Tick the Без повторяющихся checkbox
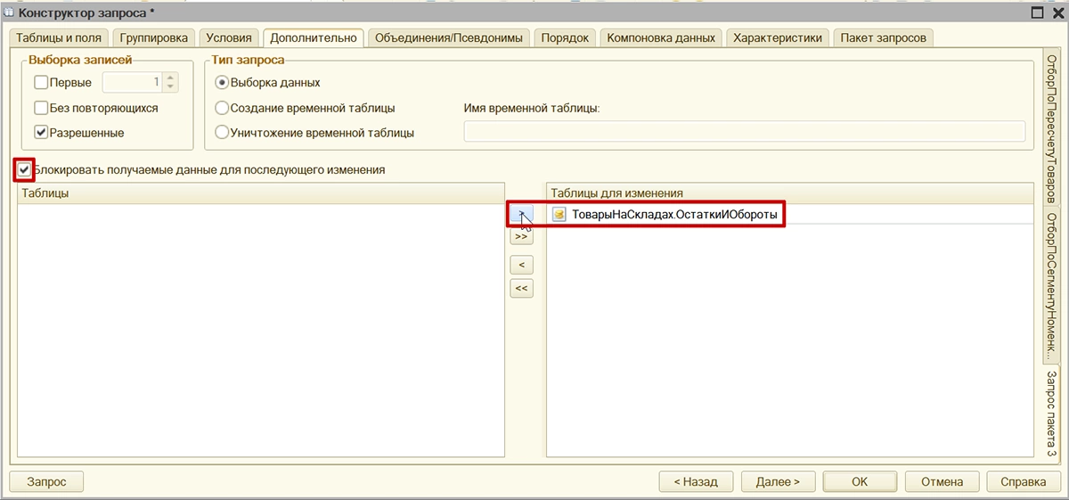 pos(42,108)
